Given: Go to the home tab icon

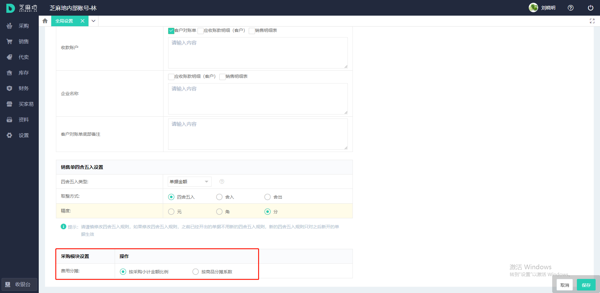Looking at the screenshot, I should [45, 21].
